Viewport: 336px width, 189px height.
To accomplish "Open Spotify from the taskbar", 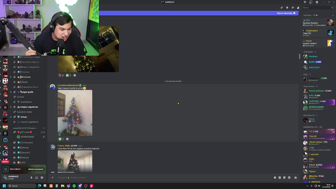I will coord(74,186).
